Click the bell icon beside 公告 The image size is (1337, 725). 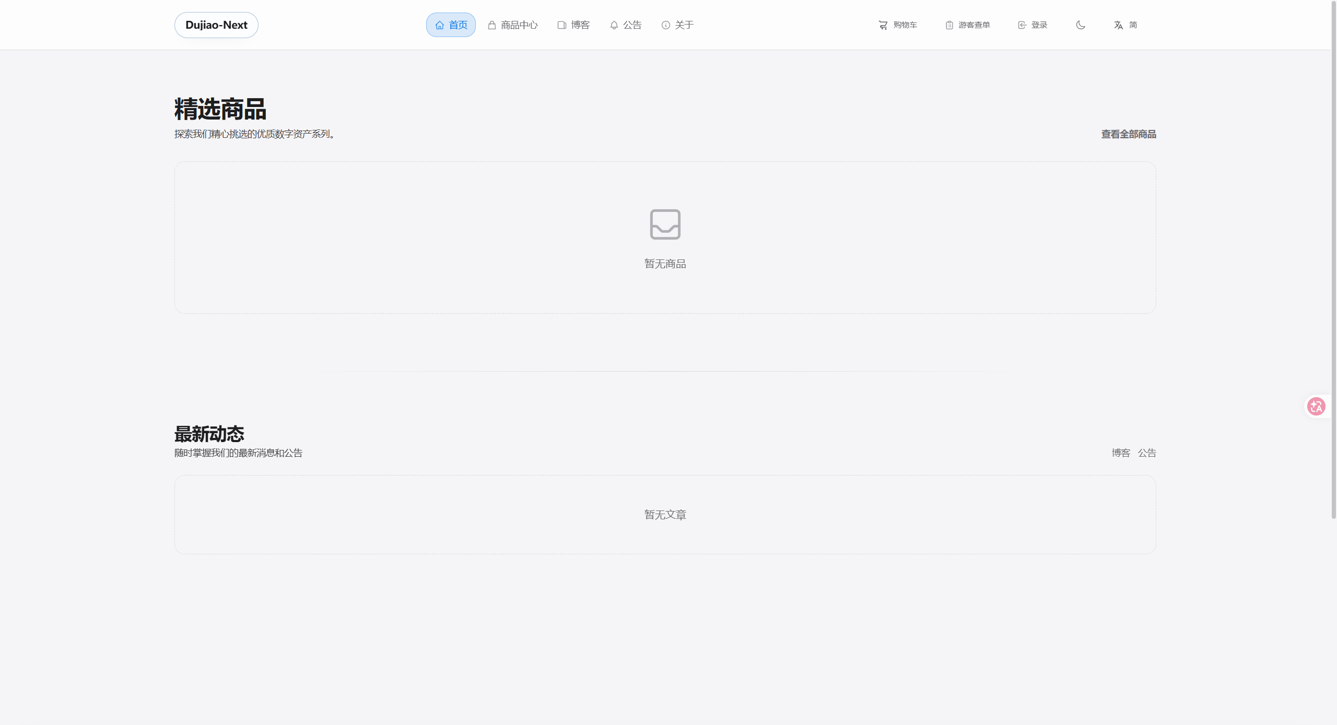614,25
